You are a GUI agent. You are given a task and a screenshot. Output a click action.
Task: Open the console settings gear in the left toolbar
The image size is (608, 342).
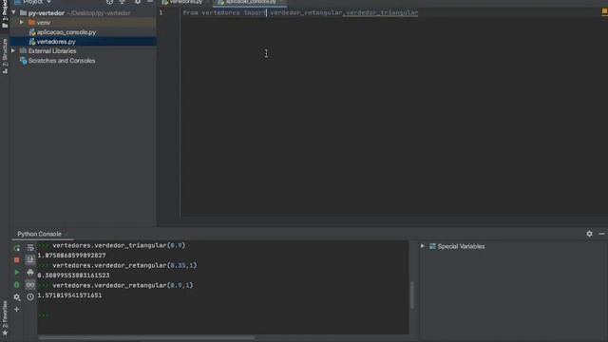17,297
